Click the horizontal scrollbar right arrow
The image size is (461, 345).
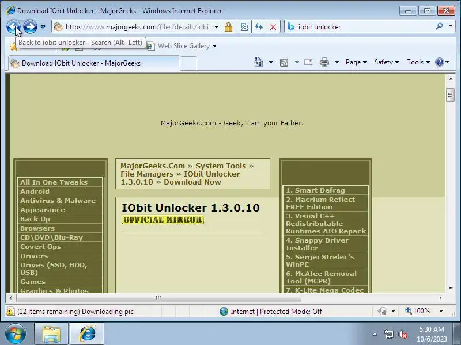point(440,298)
